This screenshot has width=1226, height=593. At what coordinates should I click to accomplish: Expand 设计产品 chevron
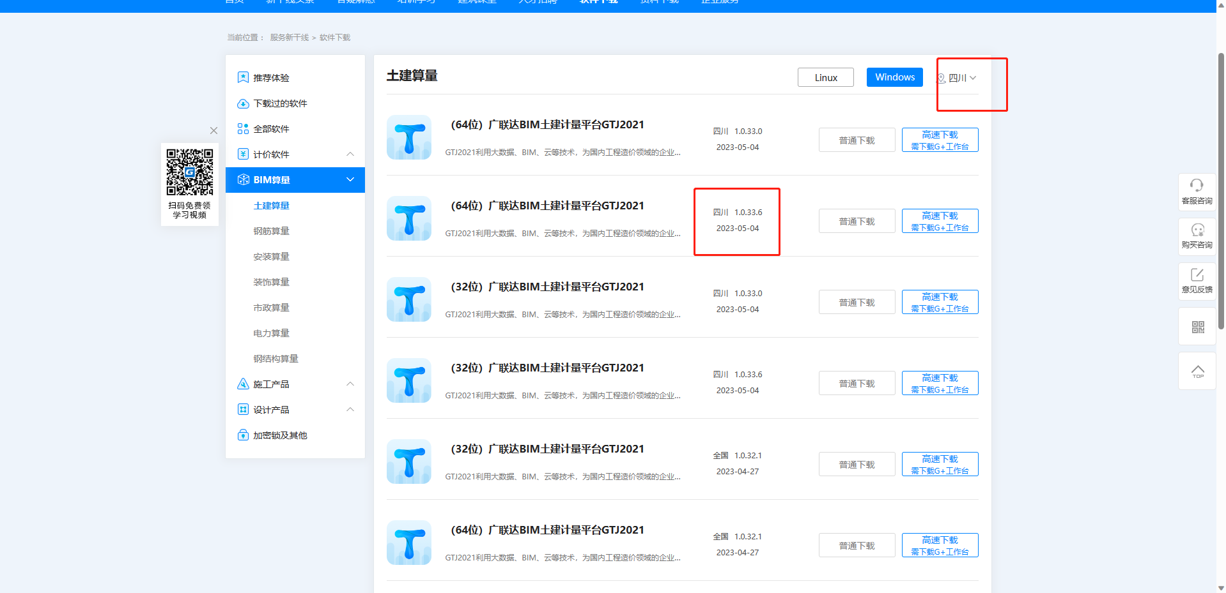click(x=350, y=409)
